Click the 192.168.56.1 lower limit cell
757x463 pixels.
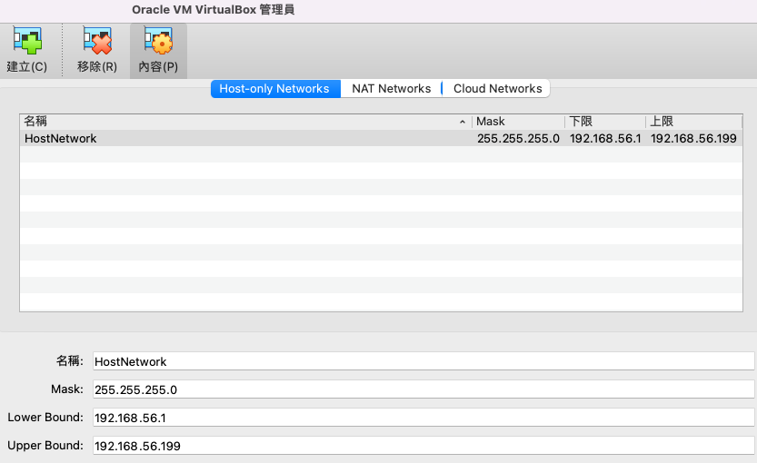(605, 139)
